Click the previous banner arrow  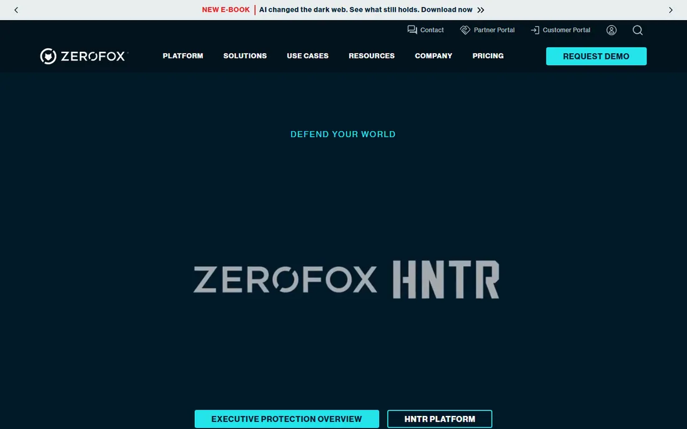[16, 10]
